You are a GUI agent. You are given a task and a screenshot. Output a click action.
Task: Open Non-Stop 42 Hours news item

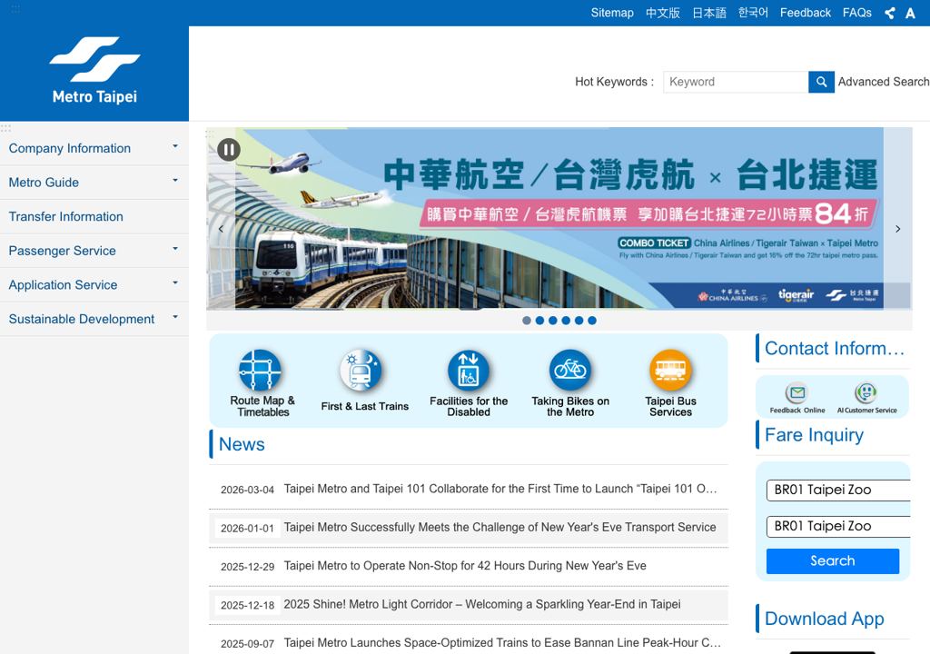coord(465,566)
